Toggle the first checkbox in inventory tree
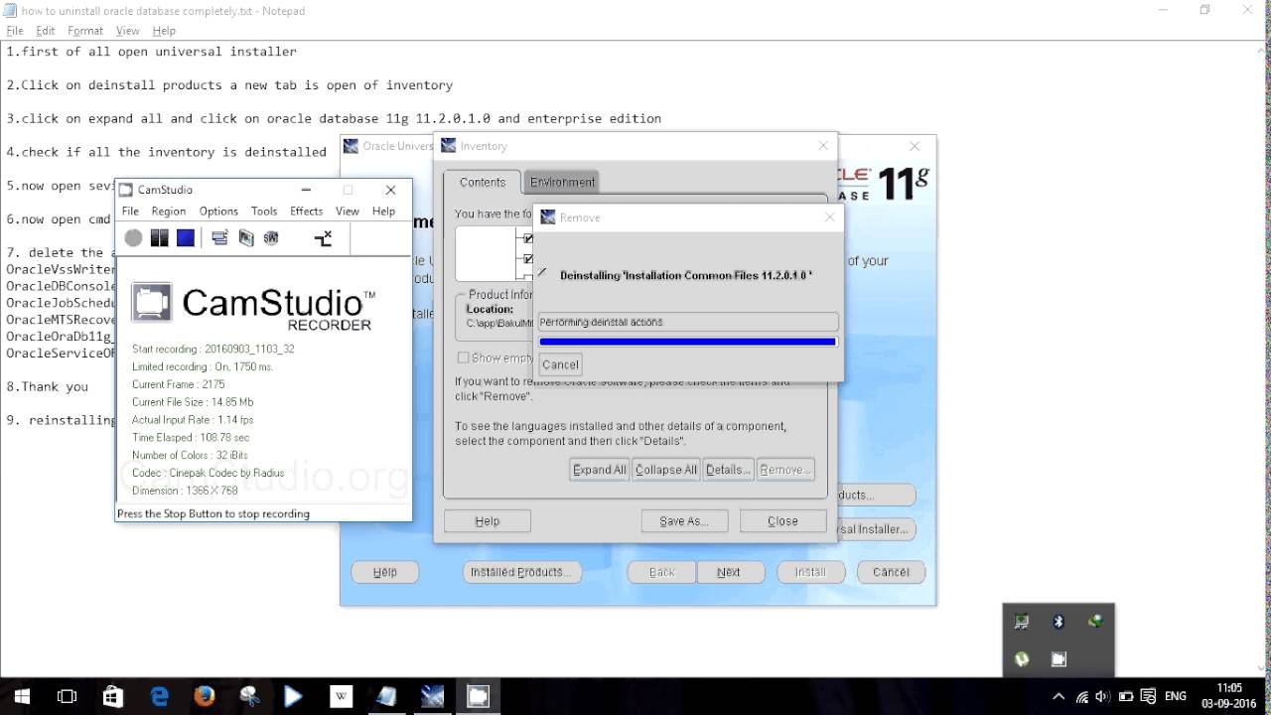Viewport: 1271px width, 715px height. [527, 239]
